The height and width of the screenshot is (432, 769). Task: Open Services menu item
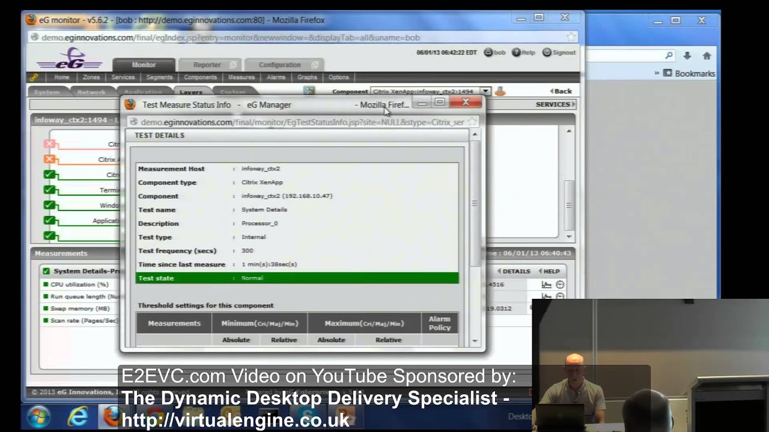(123, 77)
